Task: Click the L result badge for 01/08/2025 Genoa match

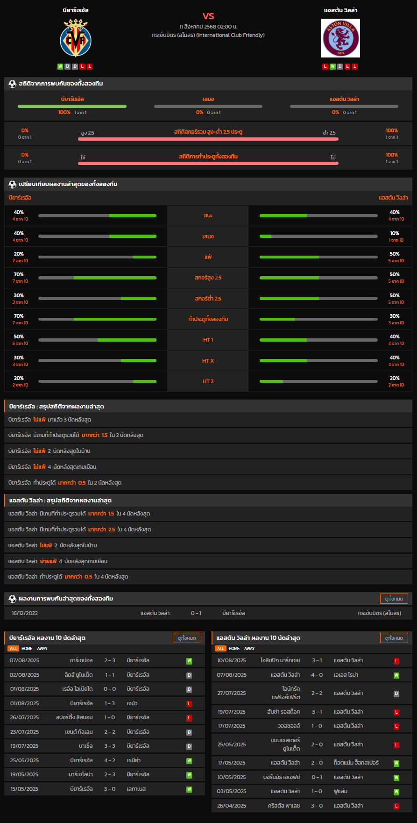Action: pos(189,704)
